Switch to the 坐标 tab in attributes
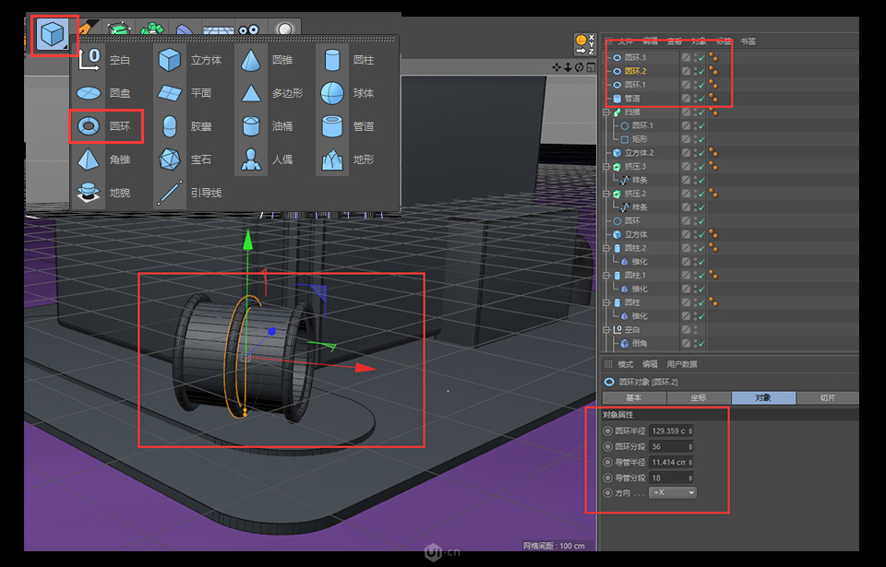The height and width of the screenshot is (567, 886). click(699, 397)
